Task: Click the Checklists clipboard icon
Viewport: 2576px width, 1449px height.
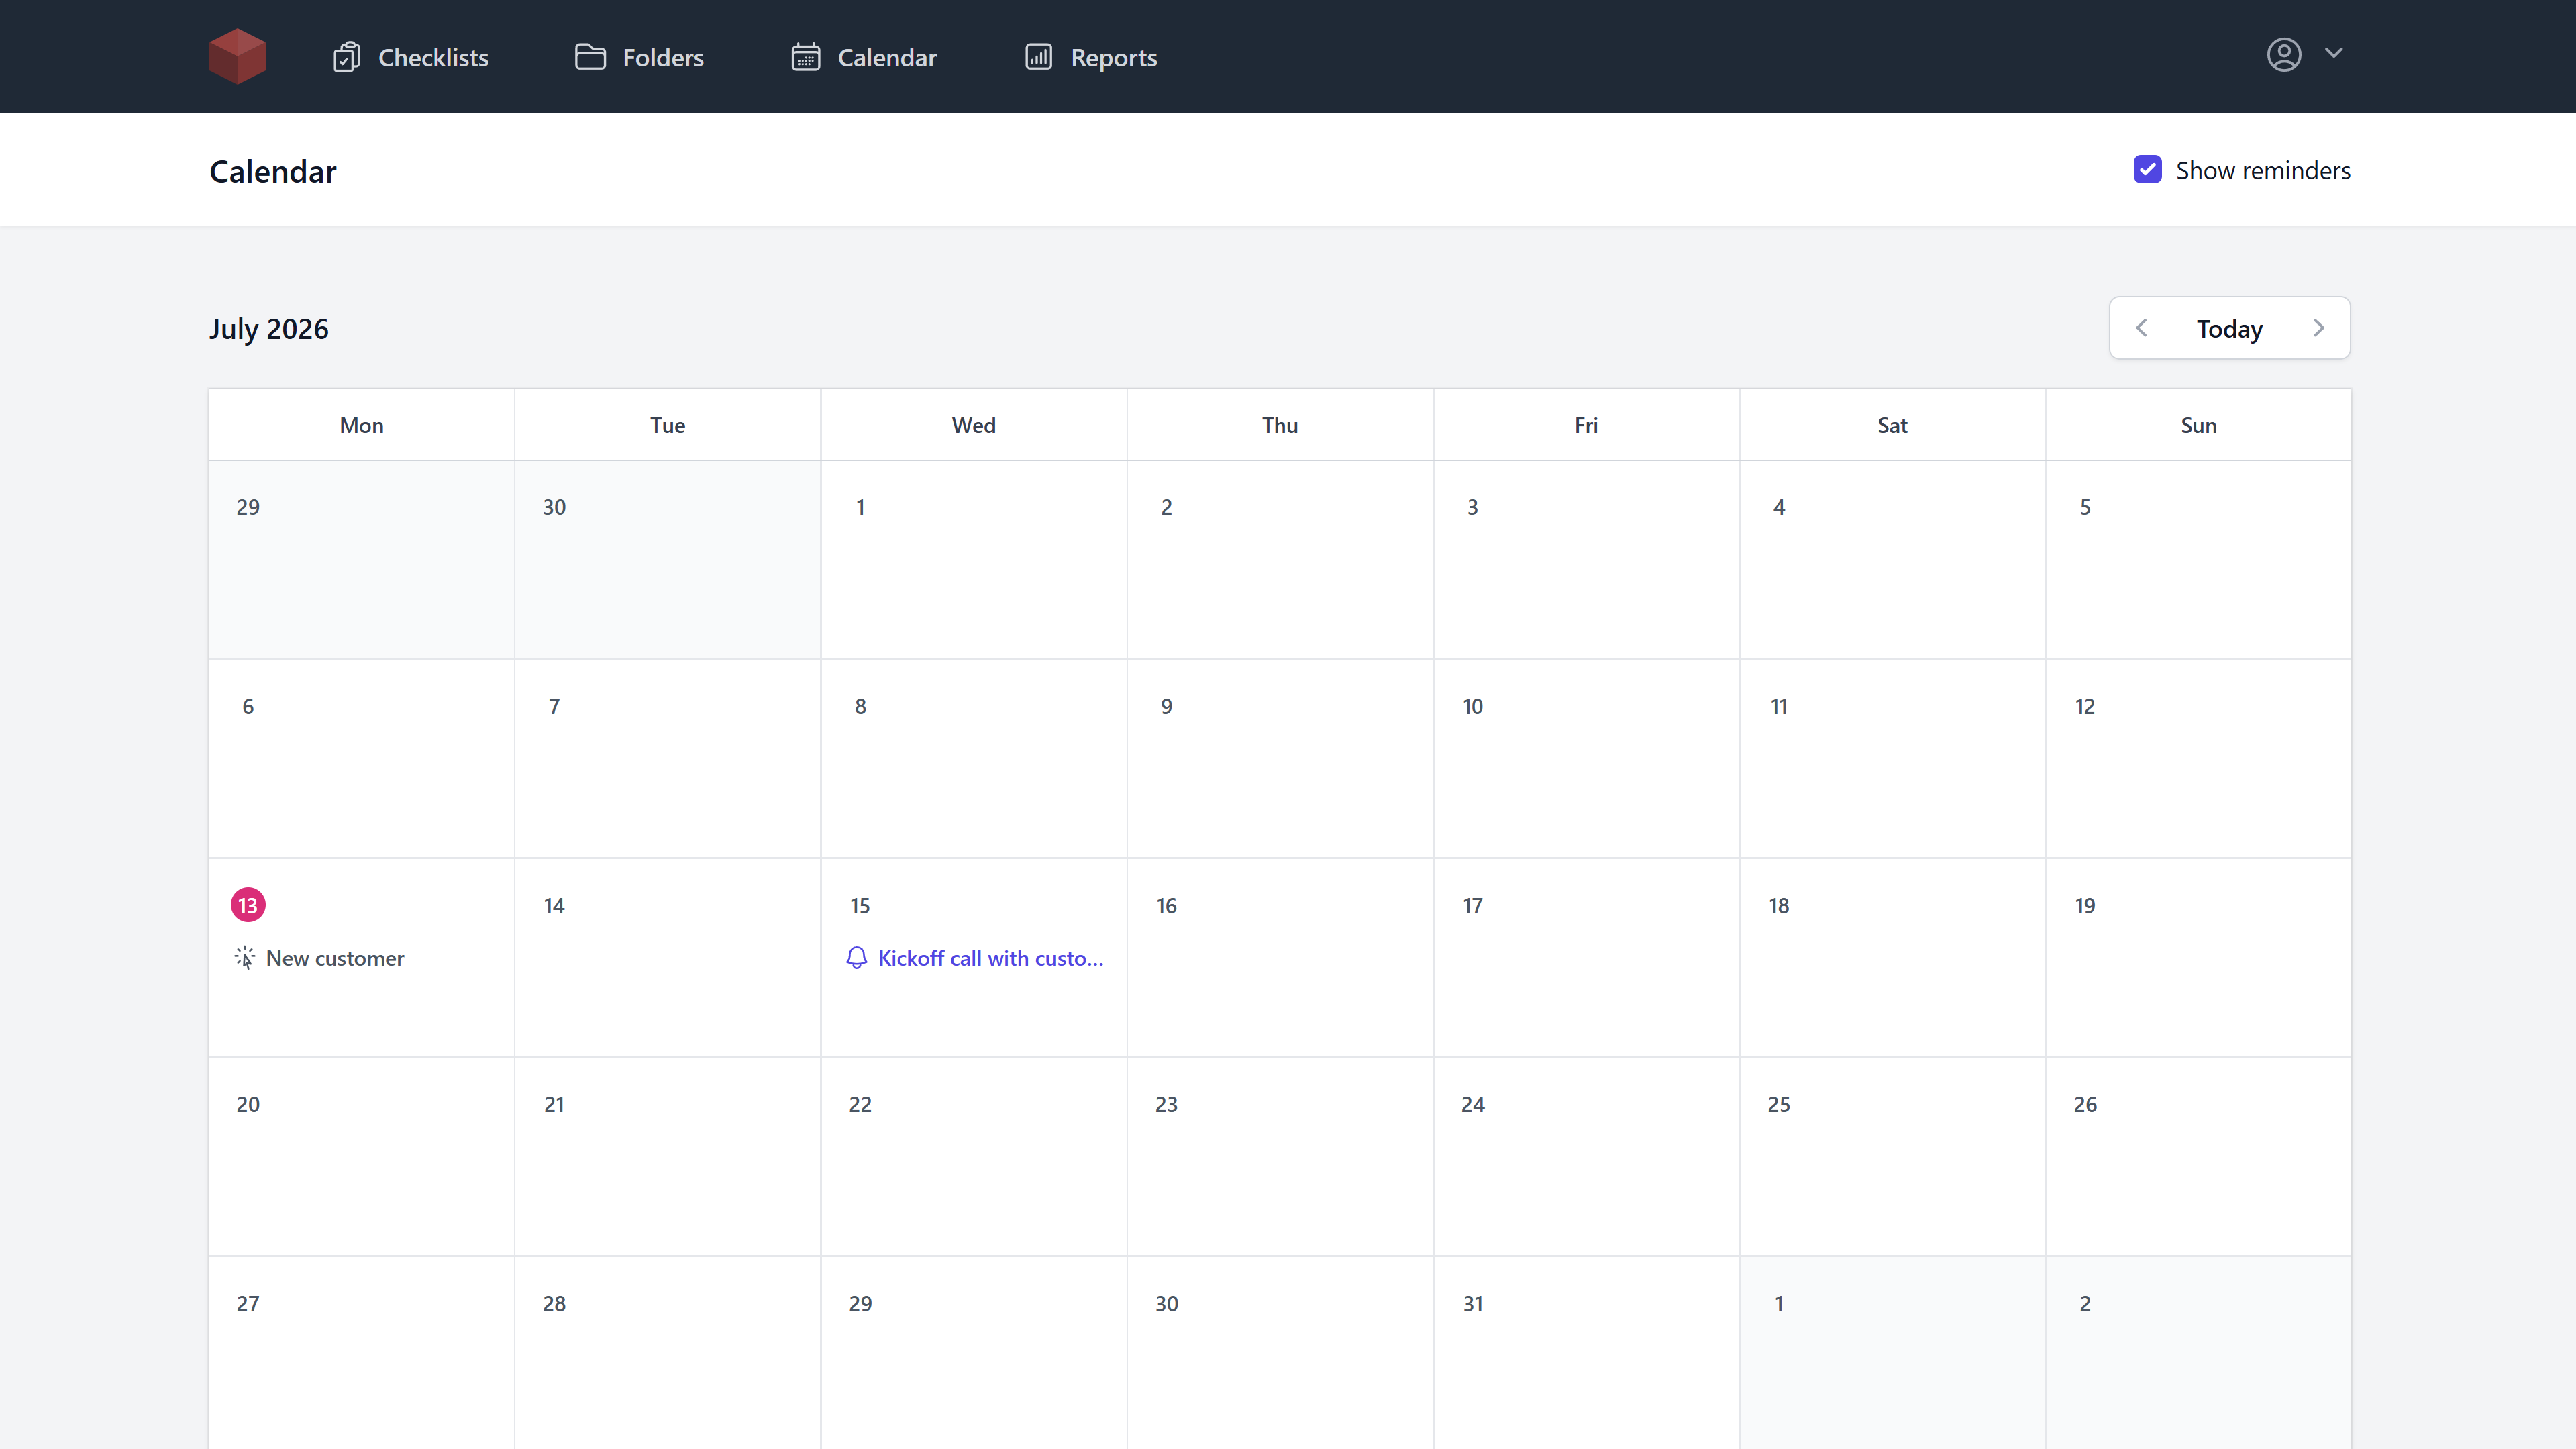Action: click(347, 57)
